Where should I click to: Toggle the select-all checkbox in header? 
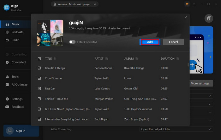(39, 59)
